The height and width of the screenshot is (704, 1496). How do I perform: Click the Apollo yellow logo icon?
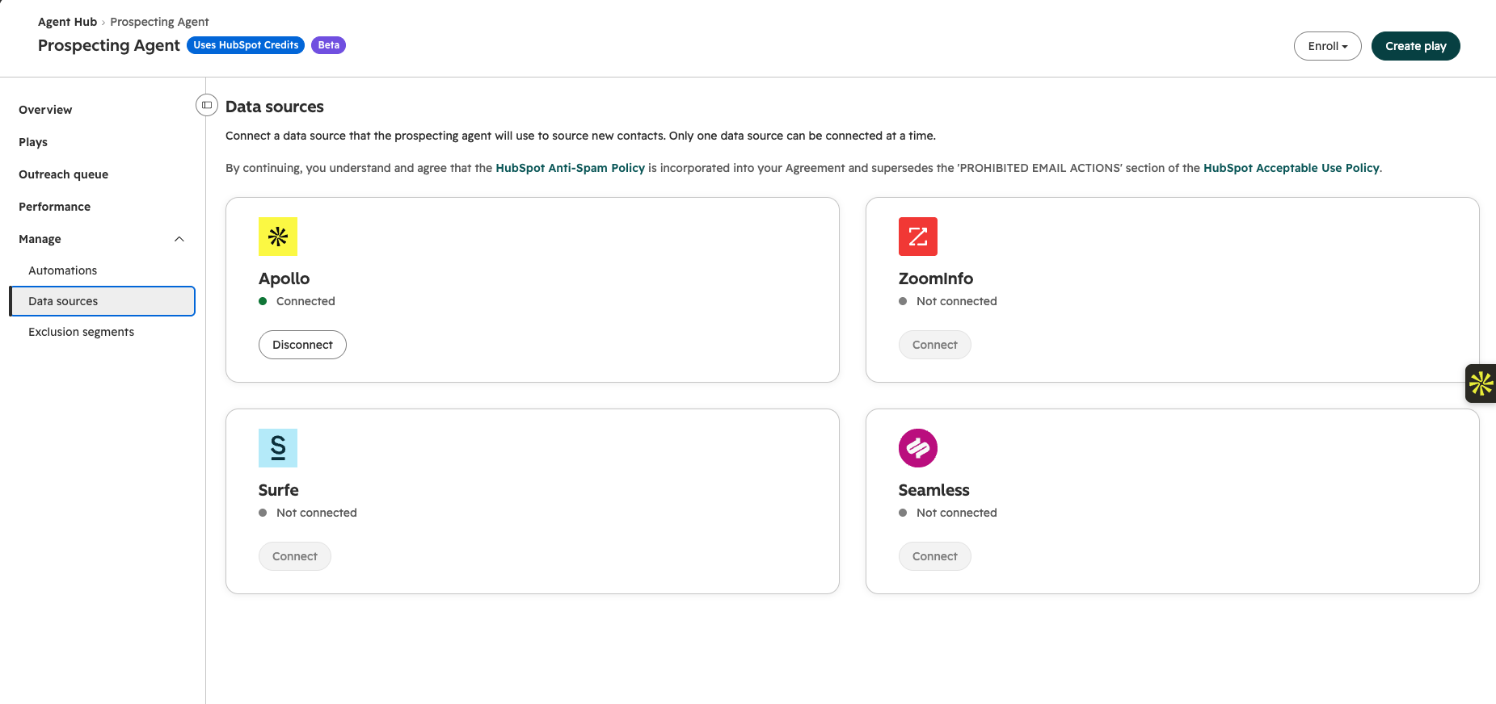[x=278, y=237]
